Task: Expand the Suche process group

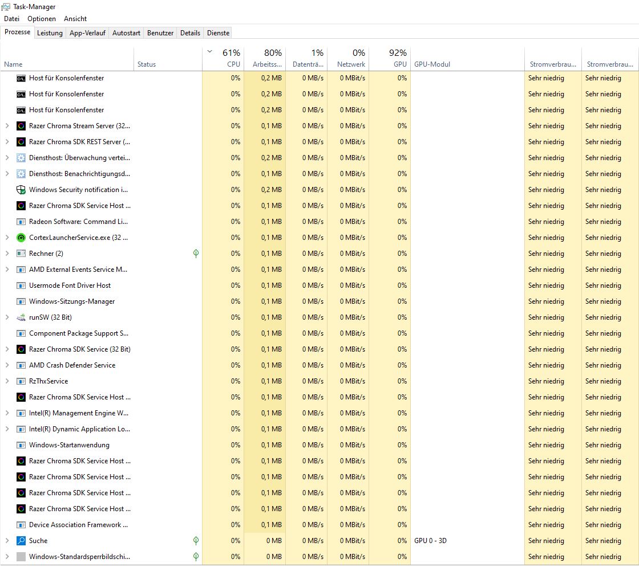Action: coord(7,541)
